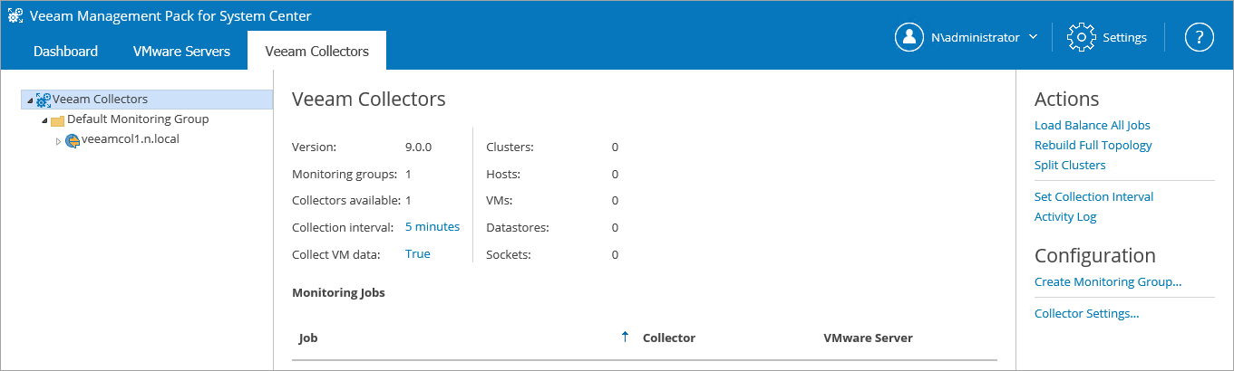Screen dimensions: 1234x371
Task: Switch to the VMware Servers tab
Action: click(x=181, y=51)
